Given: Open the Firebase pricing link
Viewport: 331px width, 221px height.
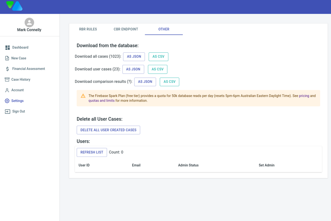Looking at the screenshot, I should point(304,96).
